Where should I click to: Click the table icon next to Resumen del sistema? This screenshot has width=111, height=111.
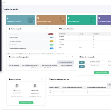pyautogui.click(x=60, y=29)
